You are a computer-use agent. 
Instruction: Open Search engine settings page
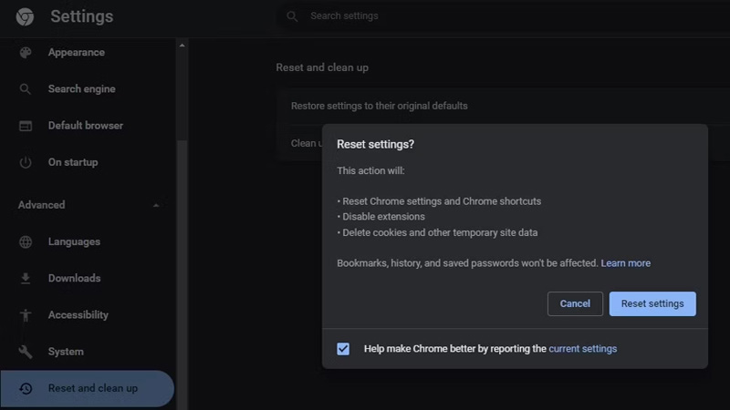[x=82, y=88]
